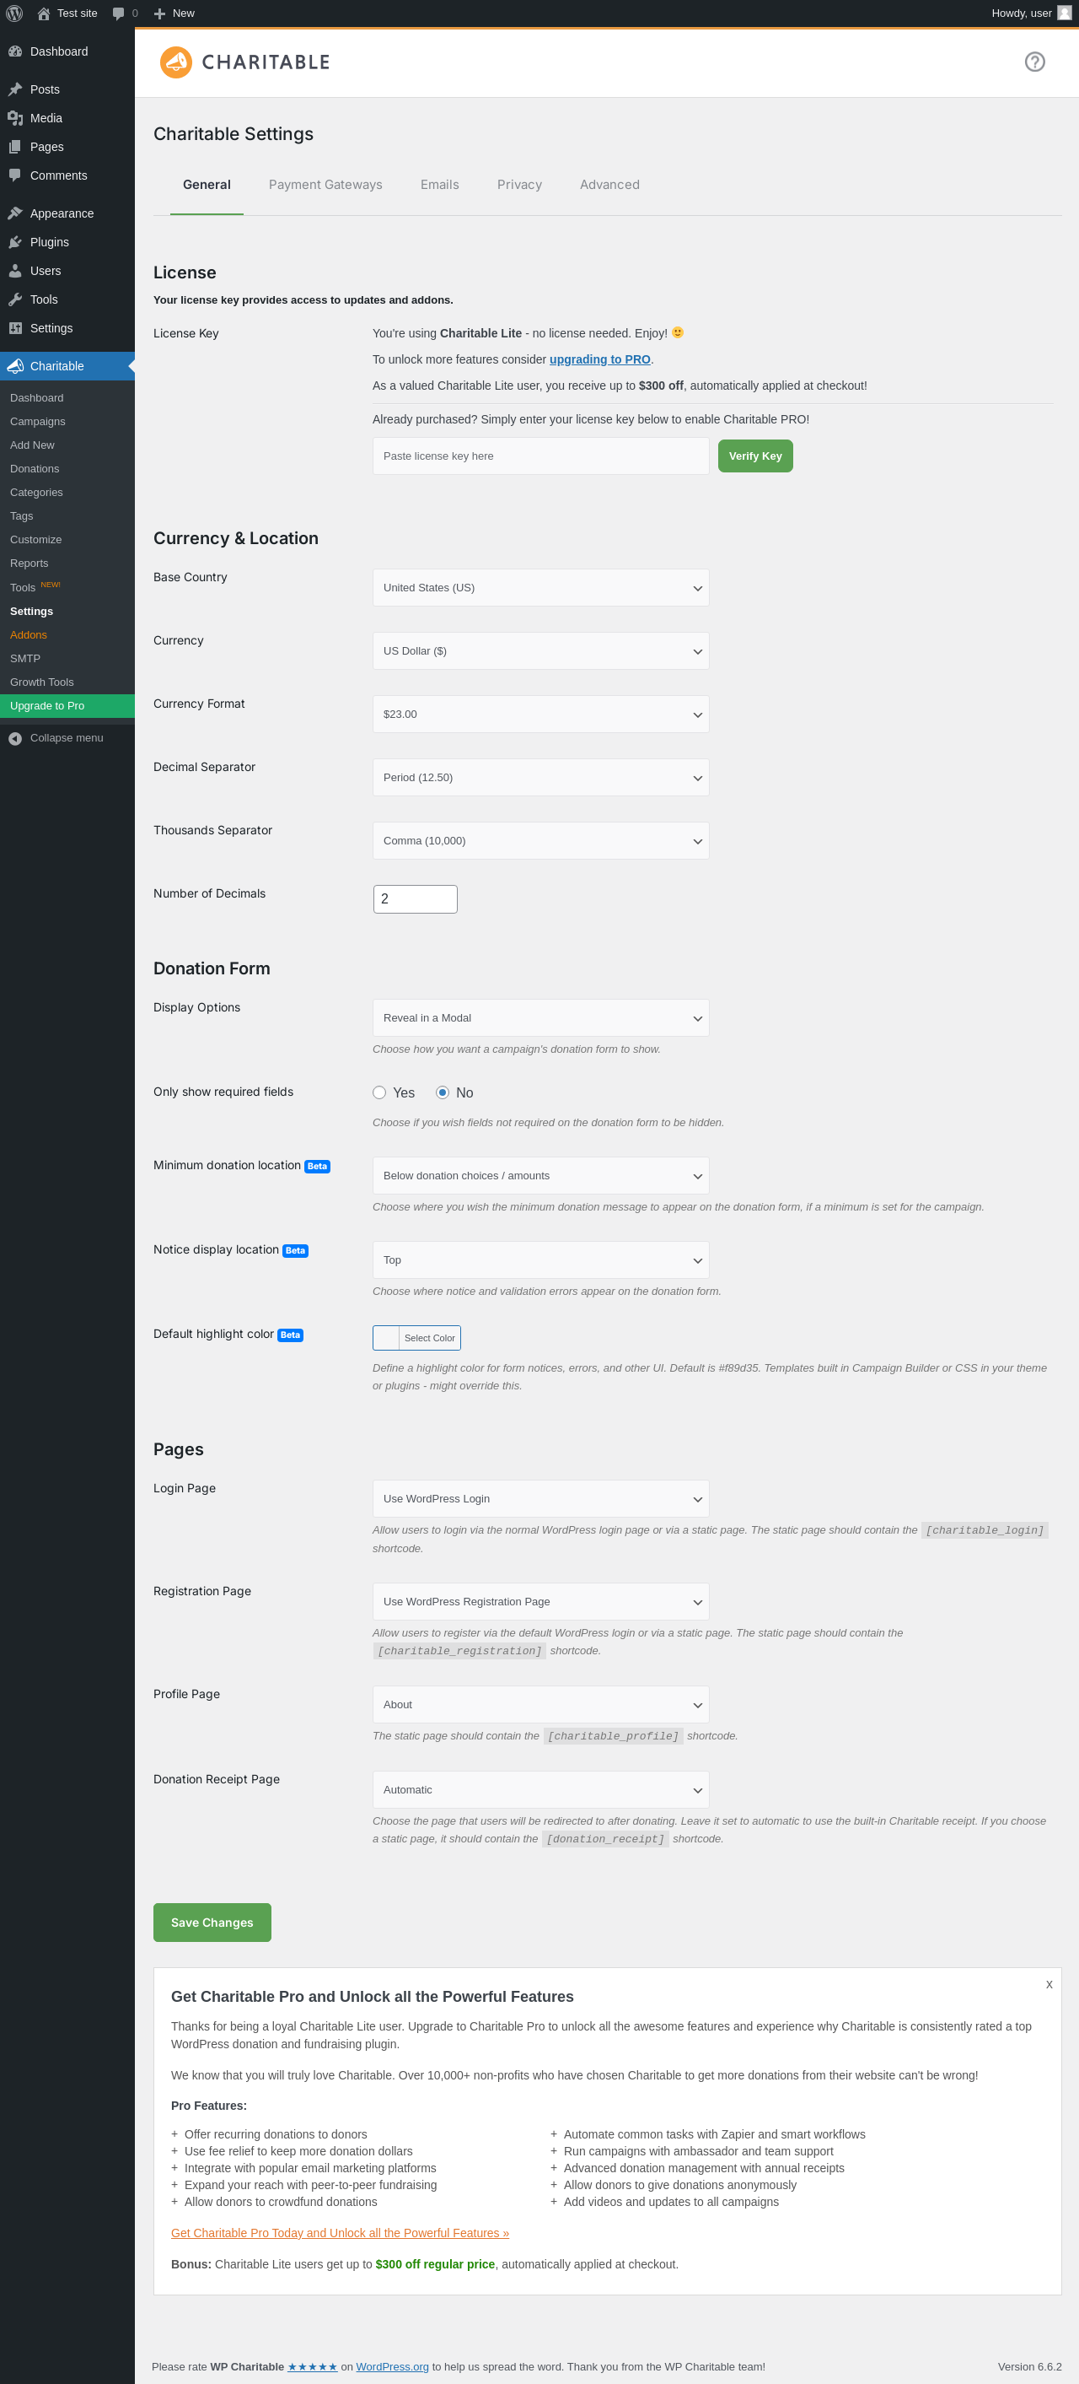
Task: Click the Collapse menu arrow icon
Action: (15, 738)
